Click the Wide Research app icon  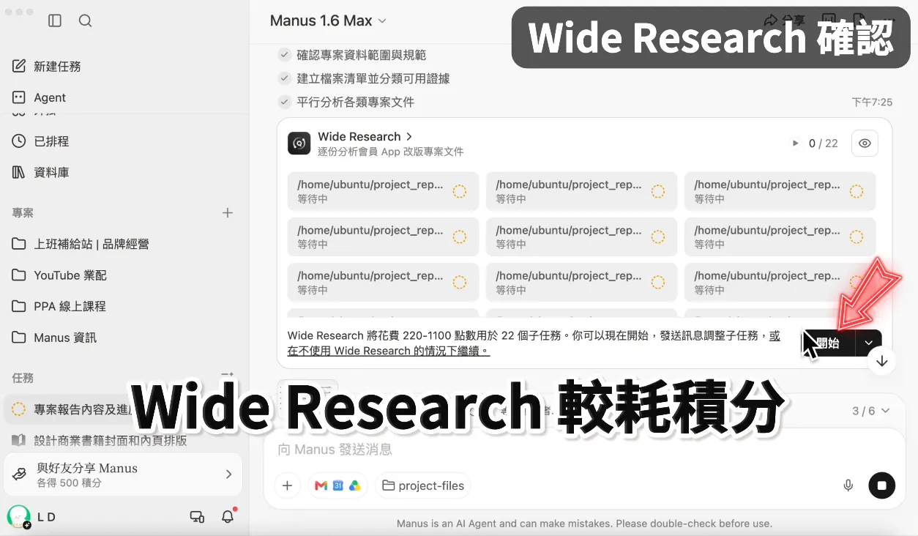(299, 144)
